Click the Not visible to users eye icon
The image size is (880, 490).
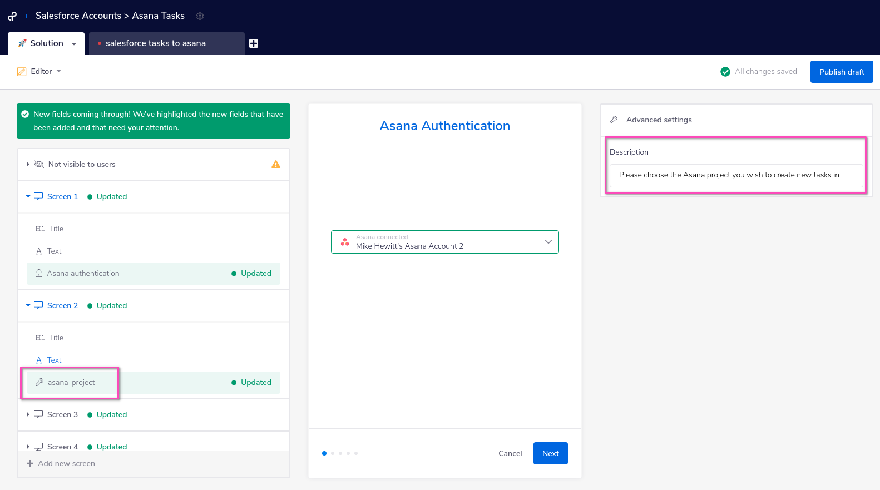(39, 164)
